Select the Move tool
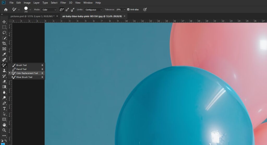 tap(4, 22)
